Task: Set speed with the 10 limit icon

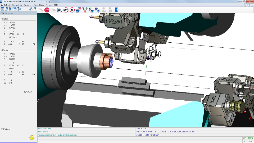Action: pos(72,10)
